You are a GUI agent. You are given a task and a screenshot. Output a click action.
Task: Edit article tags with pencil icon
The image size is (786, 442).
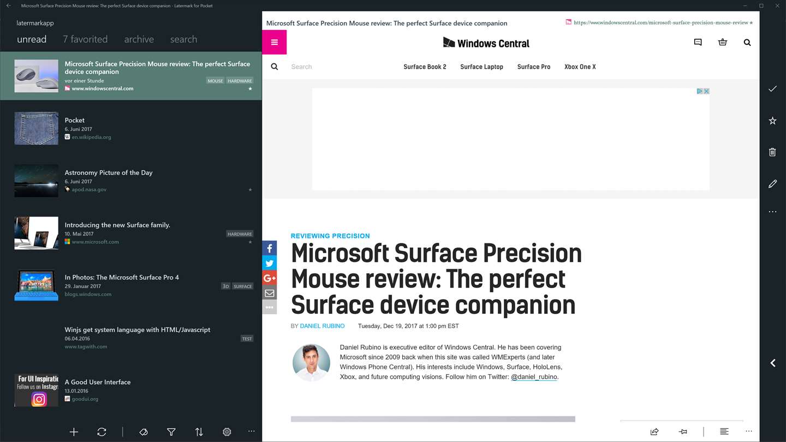tap(772, 184)
